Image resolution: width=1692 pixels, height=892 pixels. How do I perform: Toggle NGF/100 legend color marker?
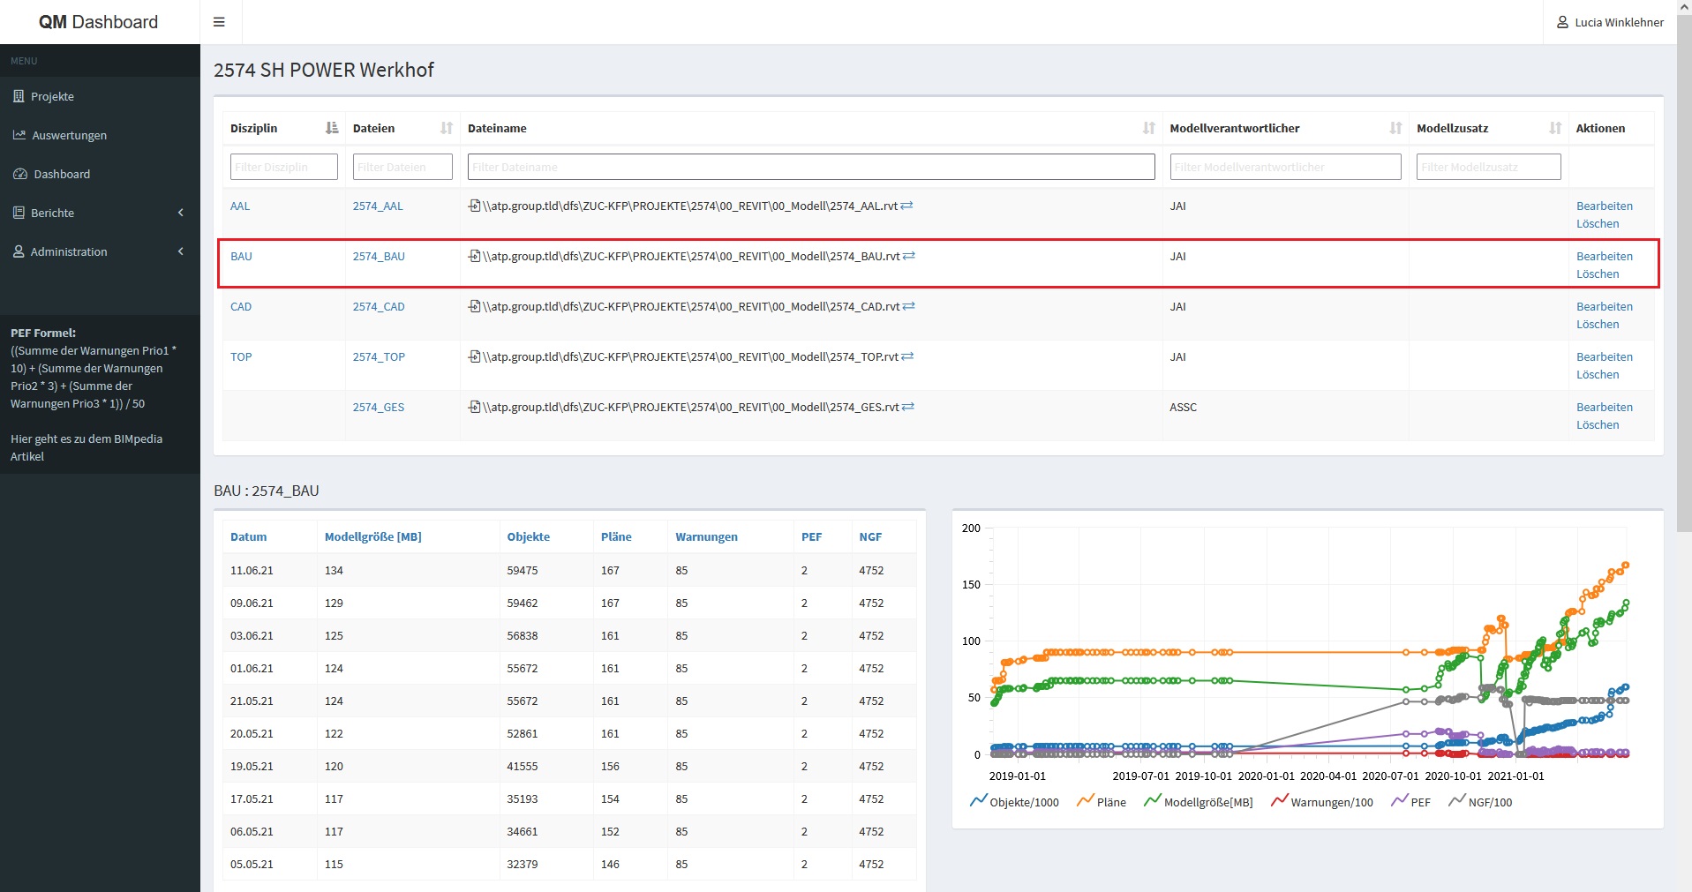point(1456,801)
